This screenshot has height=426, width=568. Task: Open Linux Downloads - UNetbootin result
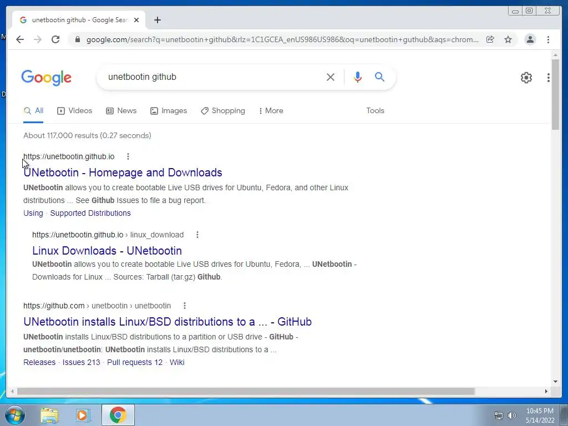[x=107, y=251]
